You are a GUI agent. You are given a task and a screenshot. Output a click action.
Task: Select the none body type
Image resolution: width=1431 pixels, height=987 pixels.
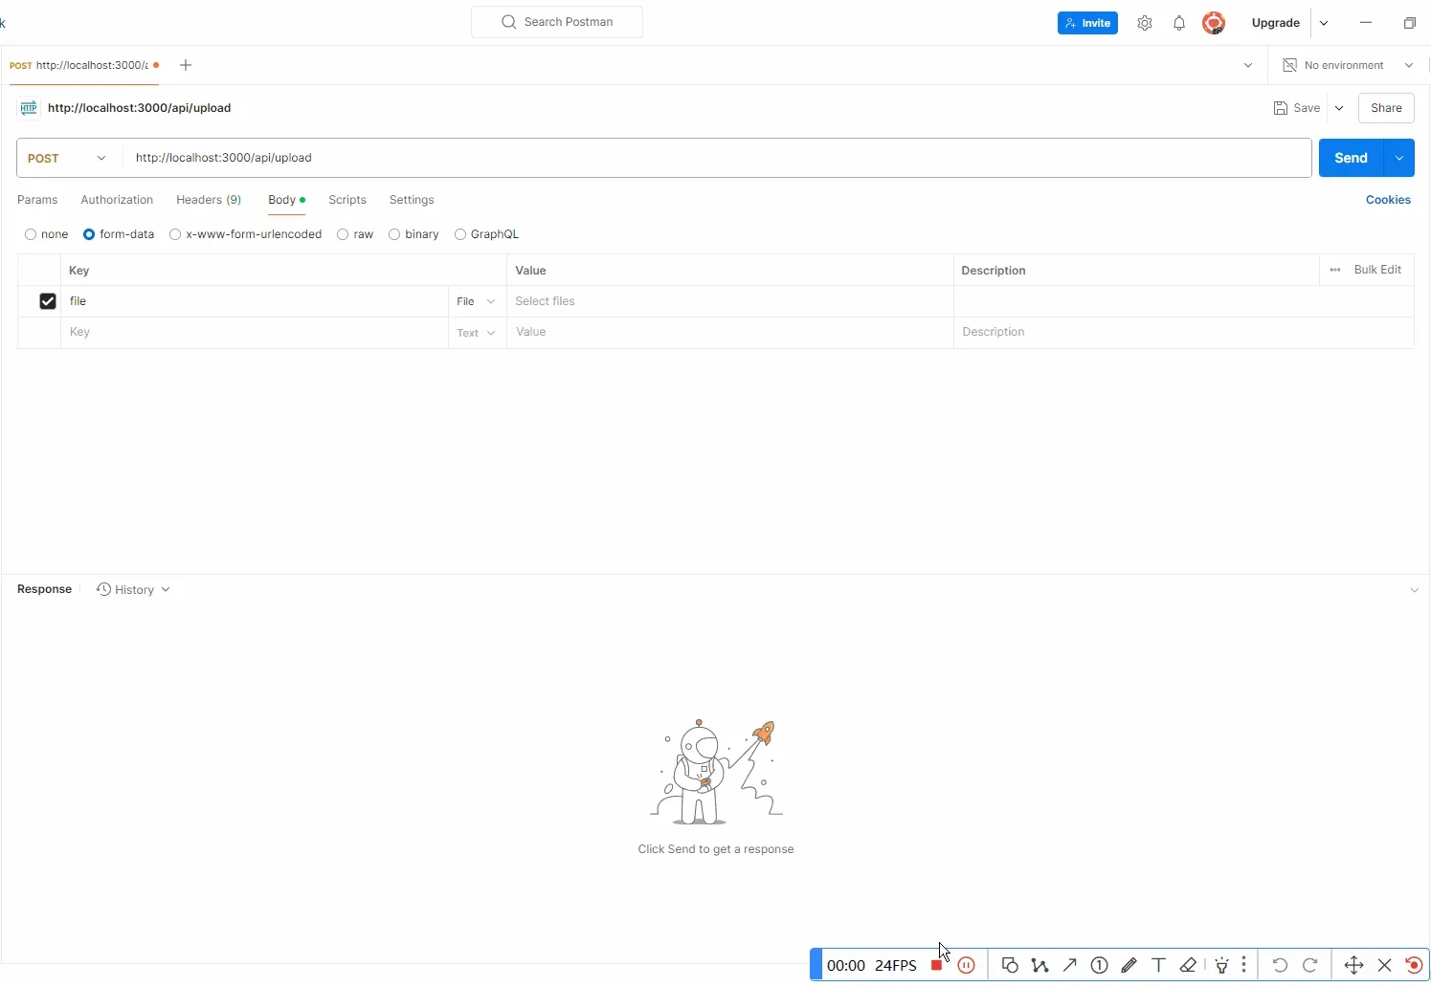31,234
